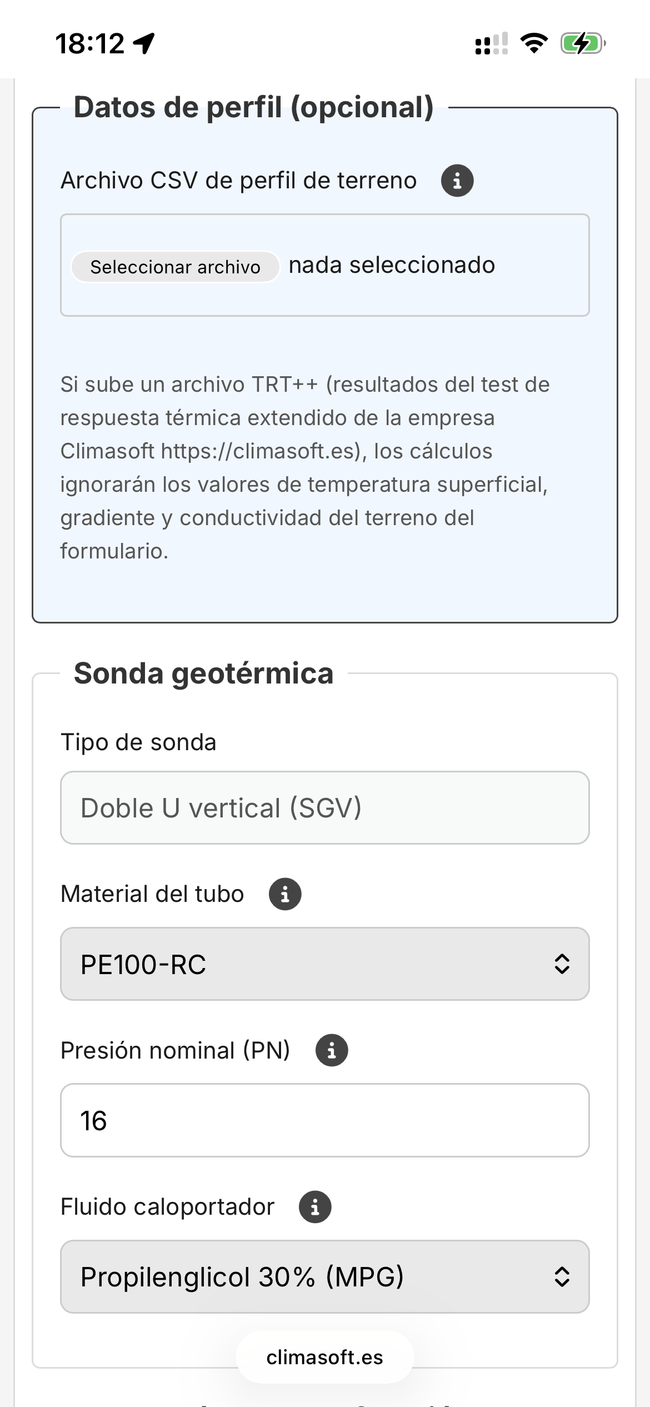Tap the 18:12 clock in status bar

pos(90,43)
